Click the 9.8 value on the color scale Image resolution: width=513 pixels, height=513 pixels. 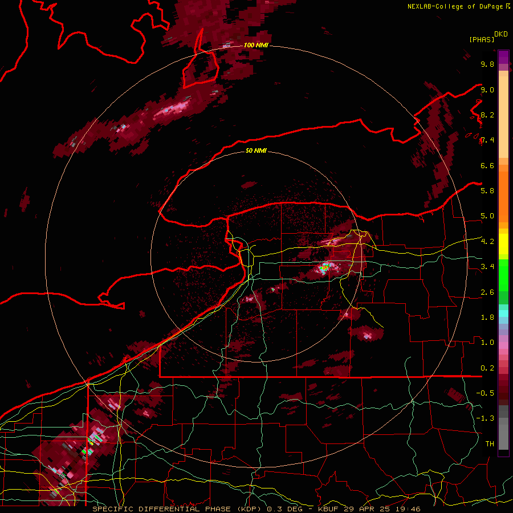pos(487,64)
